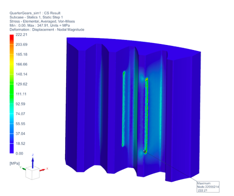
Task: Click the QuarterGears_sim1 : CS Result title
Action: coord(35,13)
